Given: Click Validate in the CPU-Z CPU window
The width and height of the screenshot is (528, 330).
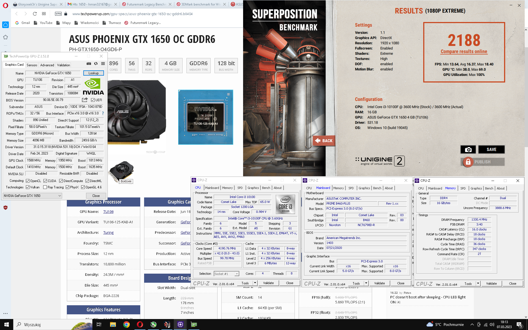Looking at the screenshot, I should (x=268, y=283).
